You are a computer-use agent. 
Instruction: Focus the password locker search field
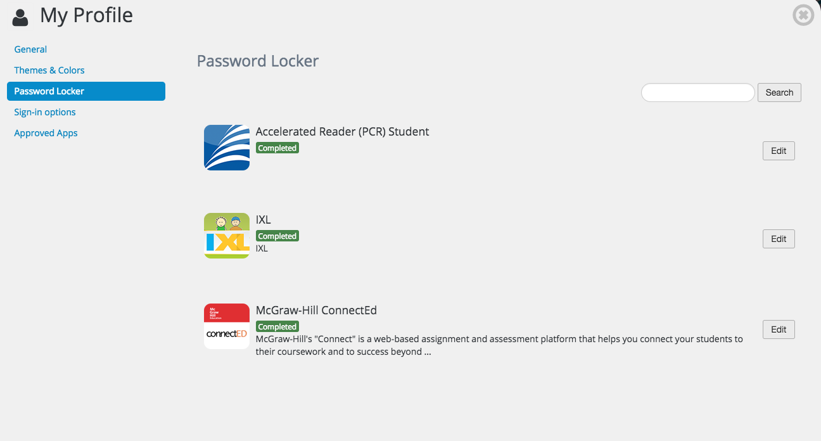[698, 93]
